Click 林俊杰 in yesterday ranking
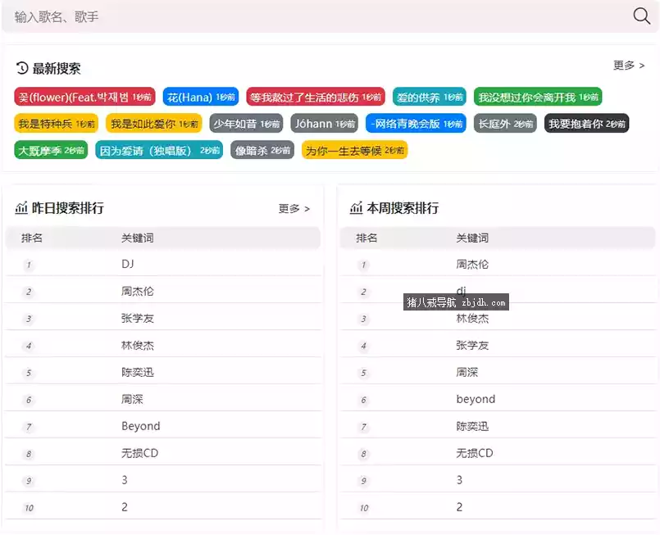The height and width of the screenshot is (535, 660). pos(138,345)
